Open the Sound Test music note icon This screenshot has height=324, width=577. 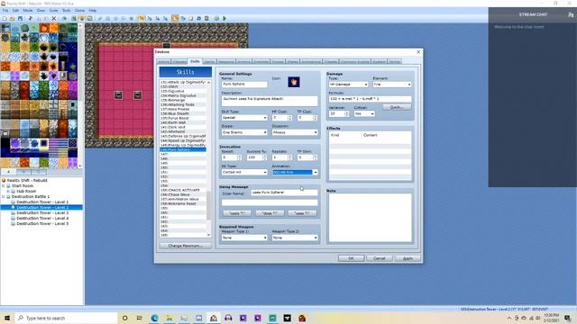tap(199, 18)
